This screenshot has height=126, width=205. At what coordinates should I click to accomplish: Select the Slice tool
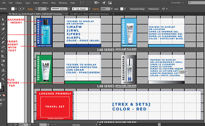[3, 75]
